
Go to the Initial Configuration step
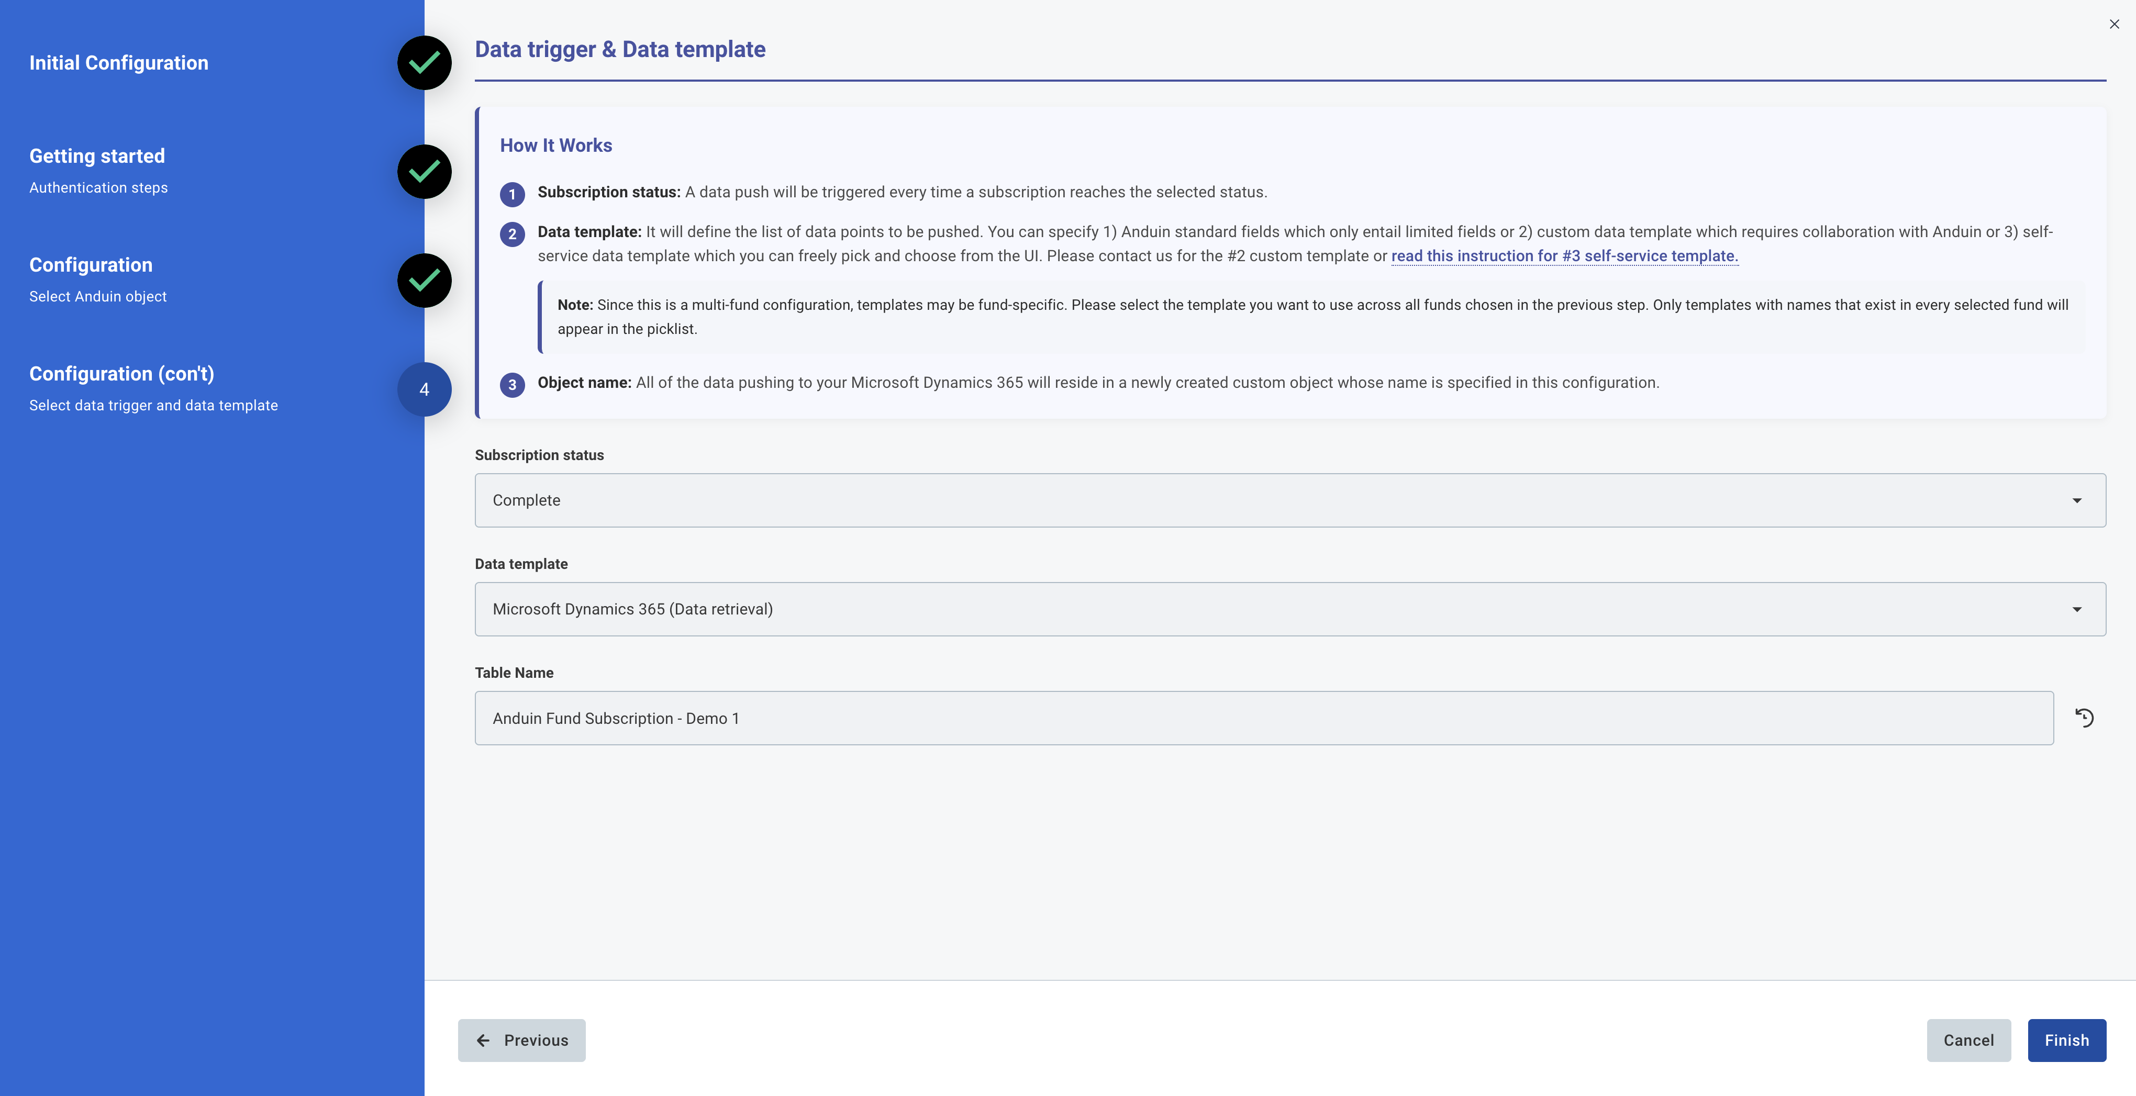(118, 63)
